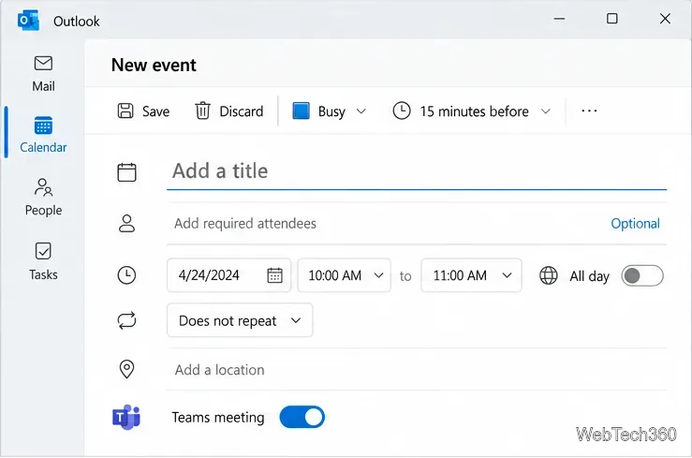Open Mail from the sidebar
Screen dimensions: 692x458
point(43,74)
